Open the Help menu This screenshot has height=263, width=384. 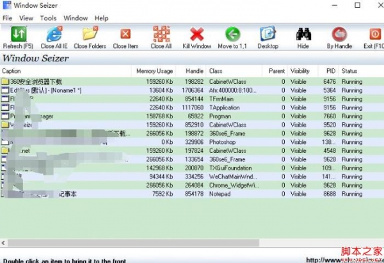pyautogui.click(x=101, y=18)
